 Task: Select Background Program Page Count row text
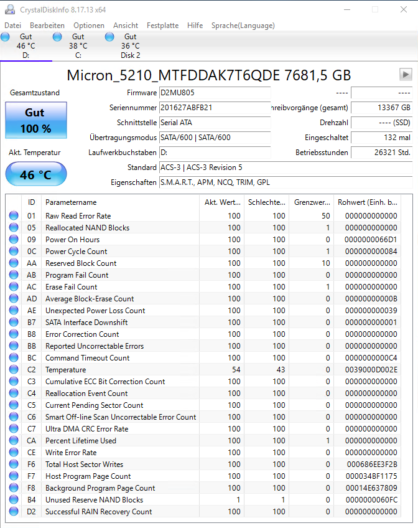tap(100, 488)
